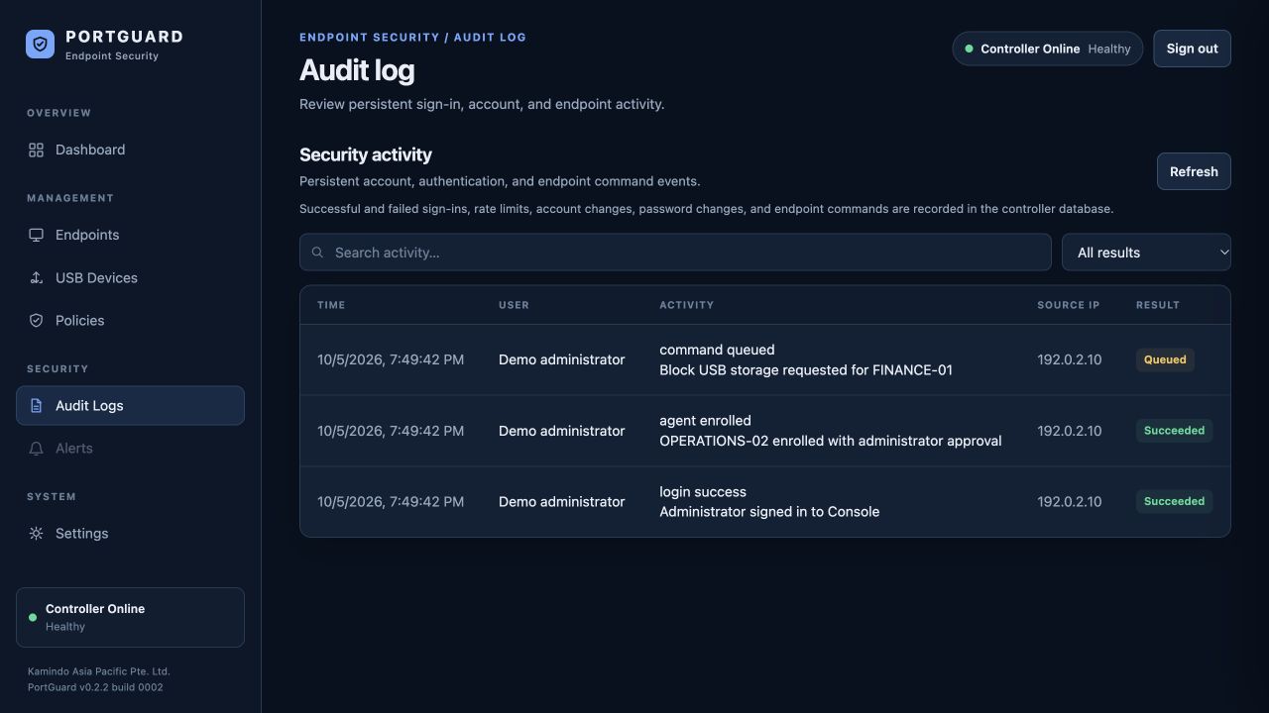The image size is (1269, 713).
Task: Click Succeeded badge for login success row
Action: point(1174,502)
